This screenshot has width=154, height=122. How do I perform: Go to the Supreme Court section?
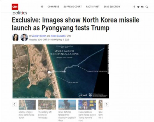(73, 7)
